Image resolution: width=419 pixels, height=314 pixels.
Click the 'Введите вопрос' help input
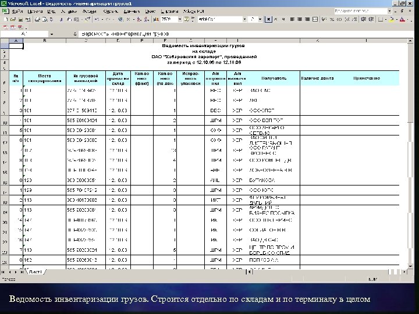(x=360, y=11)
